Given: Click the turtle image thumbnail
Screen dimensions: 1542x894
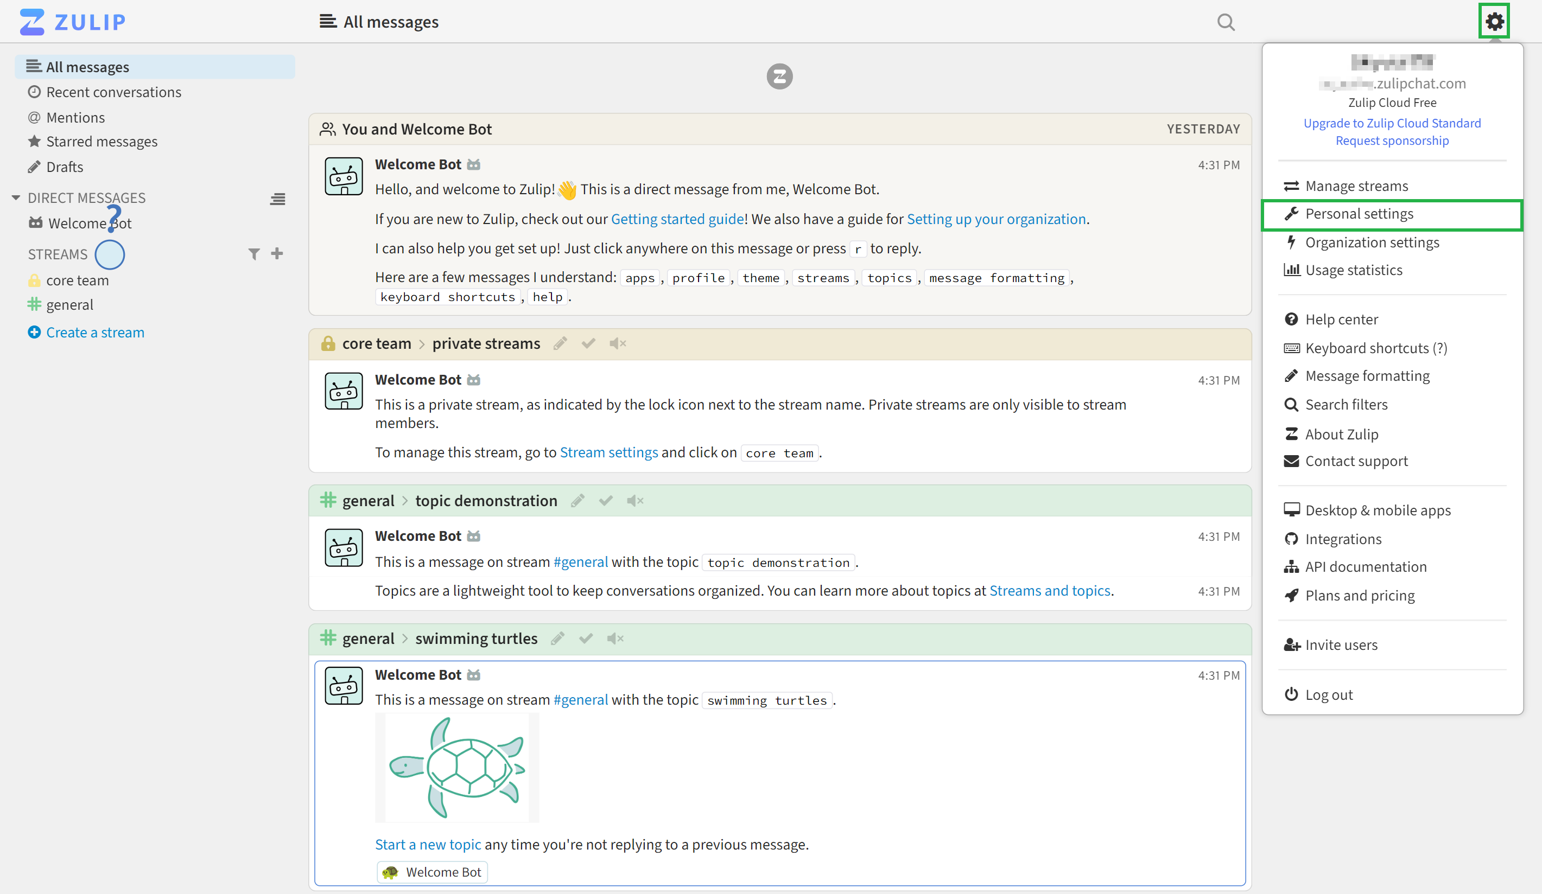Looking at the screenshot, I should point(456,768).
